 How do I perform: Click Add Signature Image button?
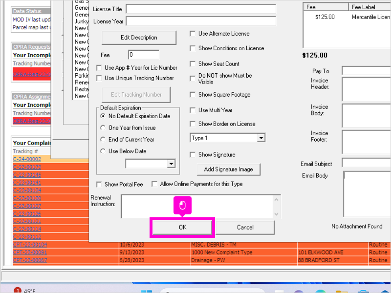(229, 169)
